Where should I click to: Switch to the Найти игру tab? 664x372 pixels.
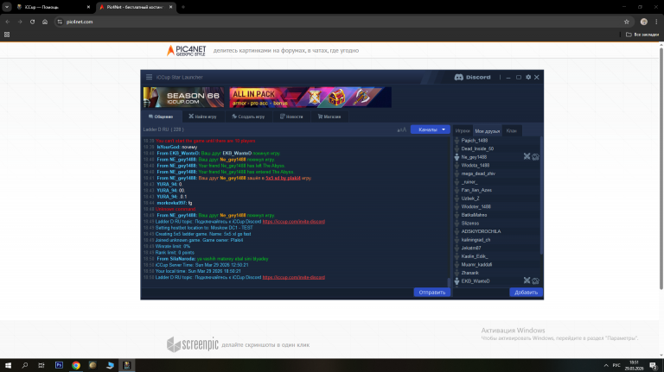203,117
